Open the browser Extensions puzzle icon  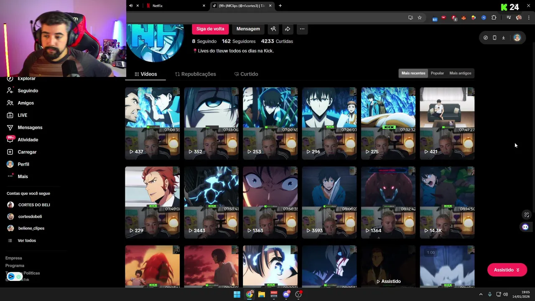point(494,18)
